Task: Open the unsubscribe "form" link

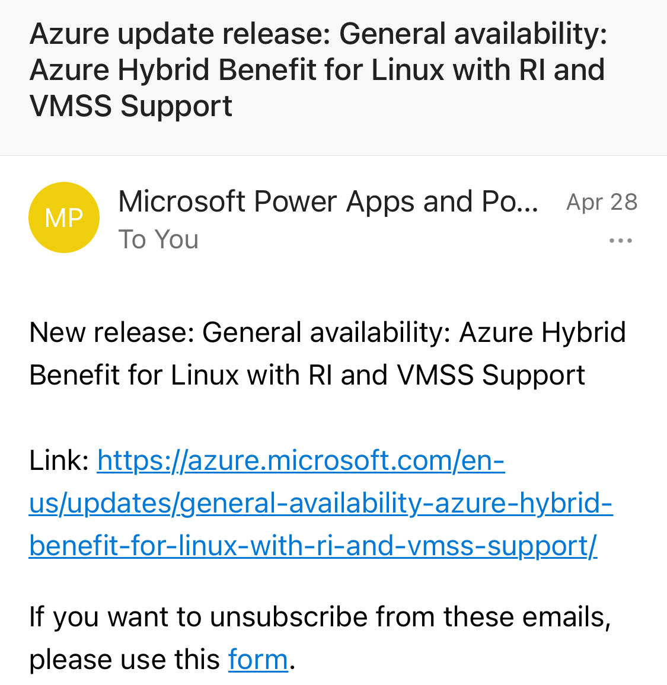Action: (258, 660)
